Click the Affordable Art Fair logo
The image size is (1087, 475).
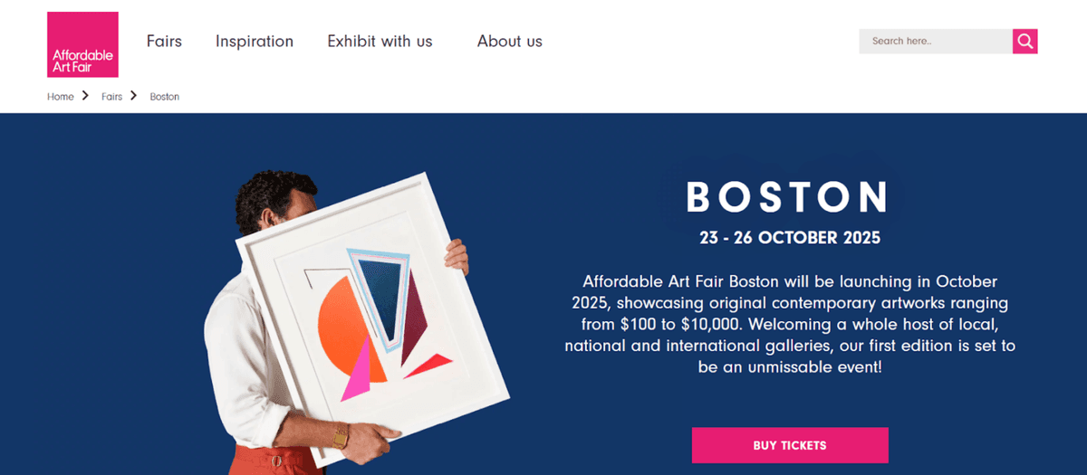coord(82,44)
